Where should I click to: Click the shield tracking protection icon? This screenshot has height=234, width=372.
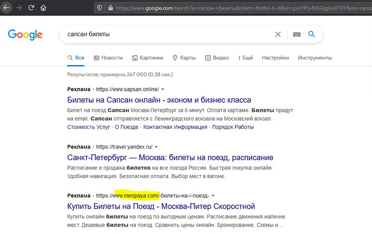[x=100, y=7]
